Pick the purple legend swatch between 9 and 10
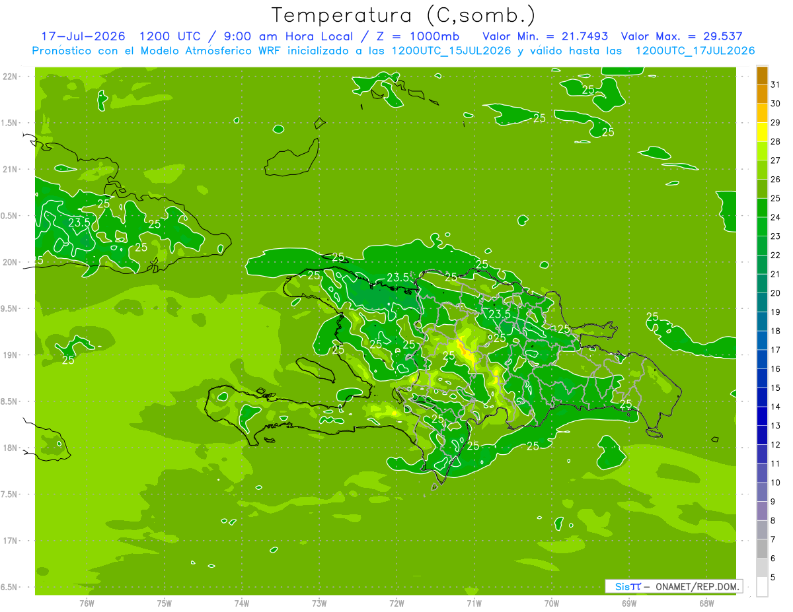This screenshot has height=612, width=793. tap(762, 493)
